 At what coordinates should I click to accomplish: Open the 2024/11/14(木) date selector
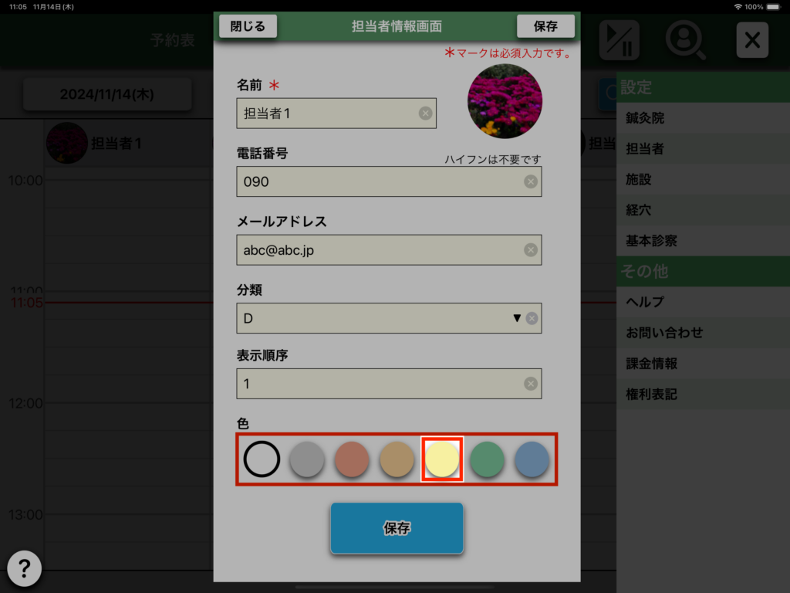click(106, 94)
